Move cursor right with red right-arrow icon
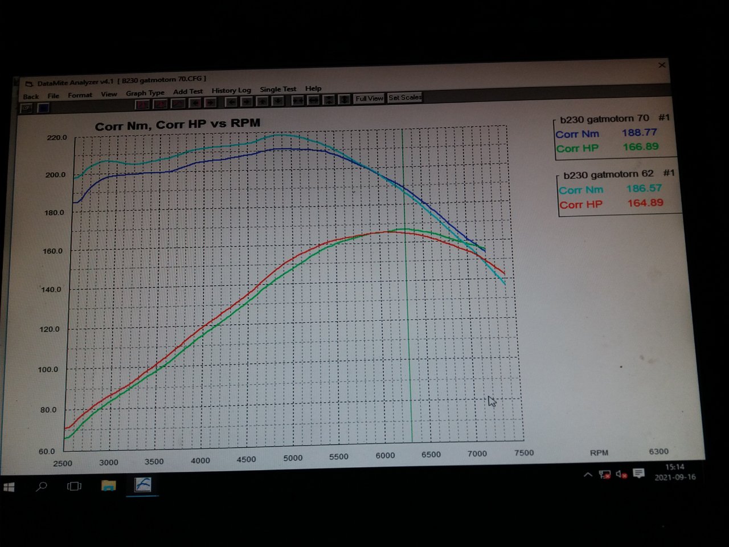Viewport: 729px width, 547px height. click(x=210, y=103)
